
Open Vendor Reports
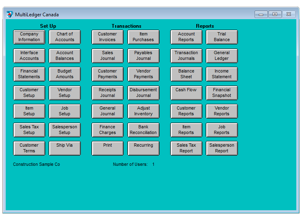222,111
